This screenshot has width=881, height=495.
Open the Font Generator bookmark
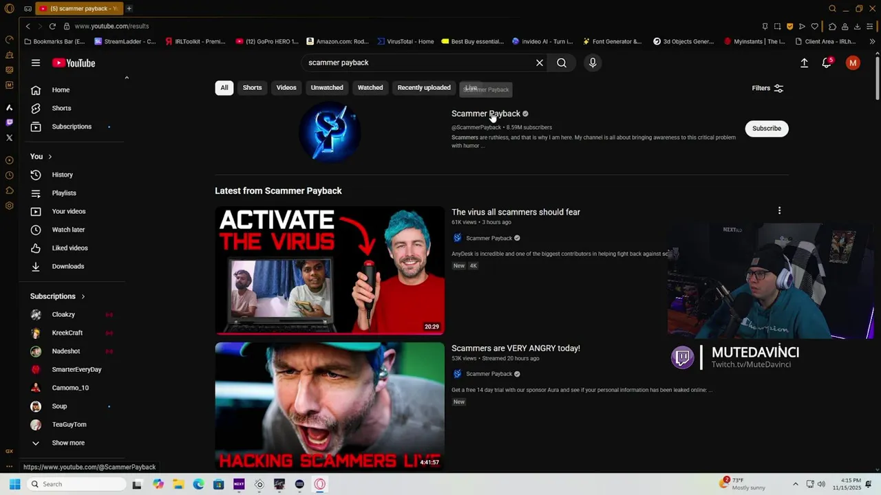pyautogui.click(x=612, y=41)
